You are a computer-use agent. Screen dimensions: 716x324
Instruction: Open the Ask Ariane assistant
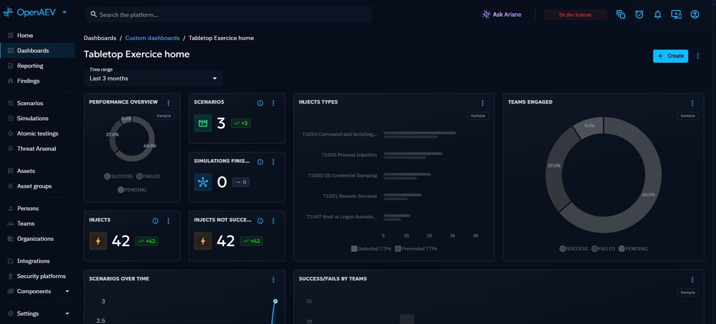click(502, 14)
